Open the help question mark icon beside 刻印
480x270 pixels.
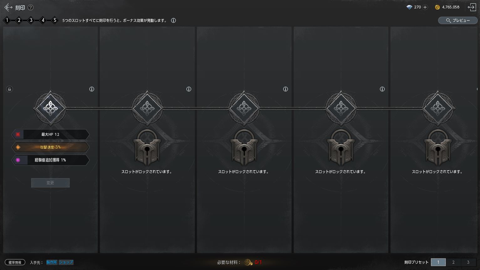(x=30, y=7)
